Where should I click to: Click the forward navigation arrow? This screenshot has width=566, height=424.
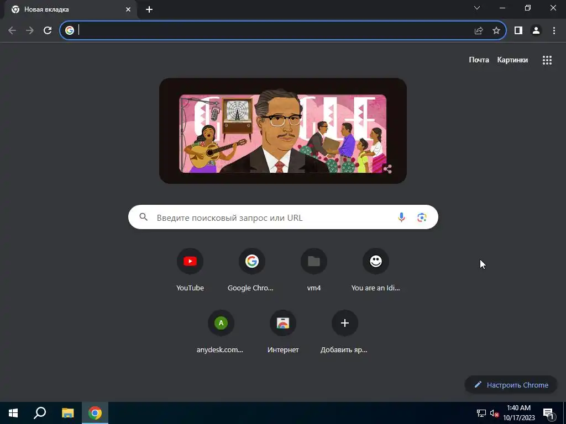pyautogui.click(x=30, y=30)
